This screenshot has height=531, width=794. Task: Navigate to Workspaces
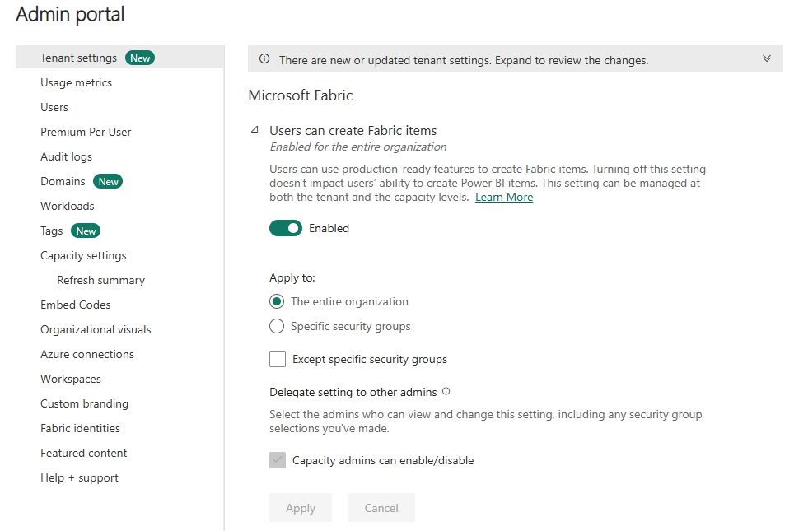[71, 380]
